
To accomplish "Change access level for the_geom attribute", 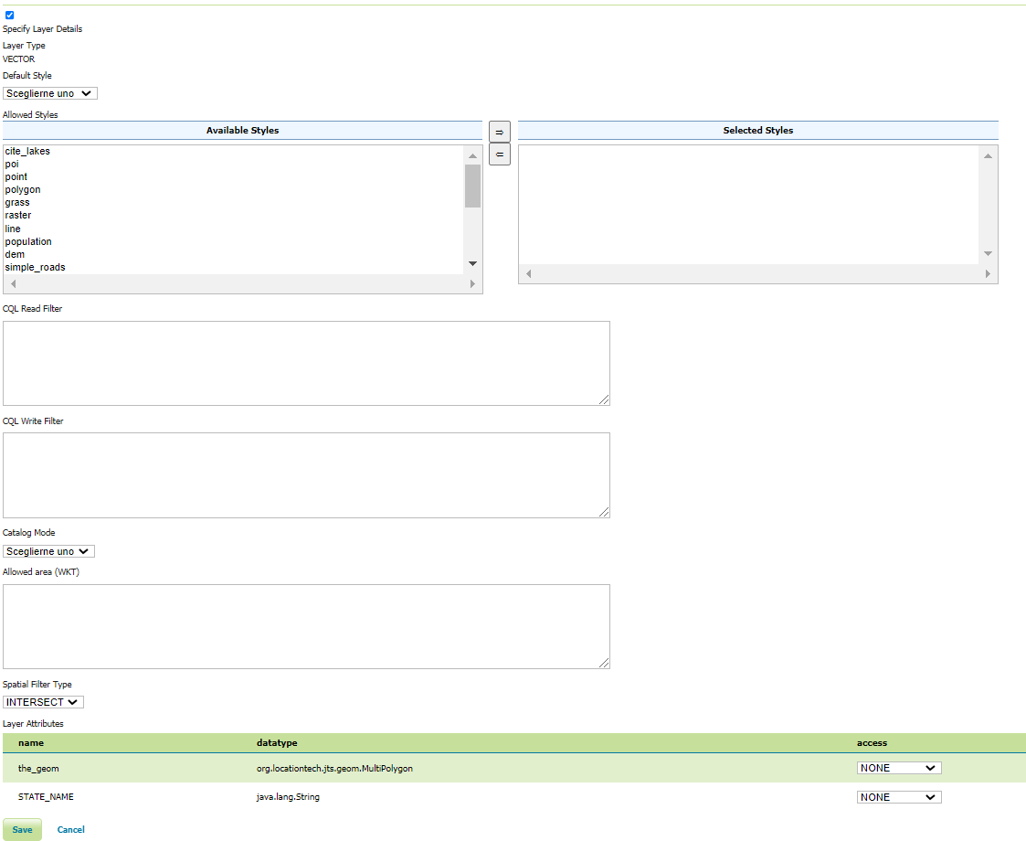I will click(899, 768).
